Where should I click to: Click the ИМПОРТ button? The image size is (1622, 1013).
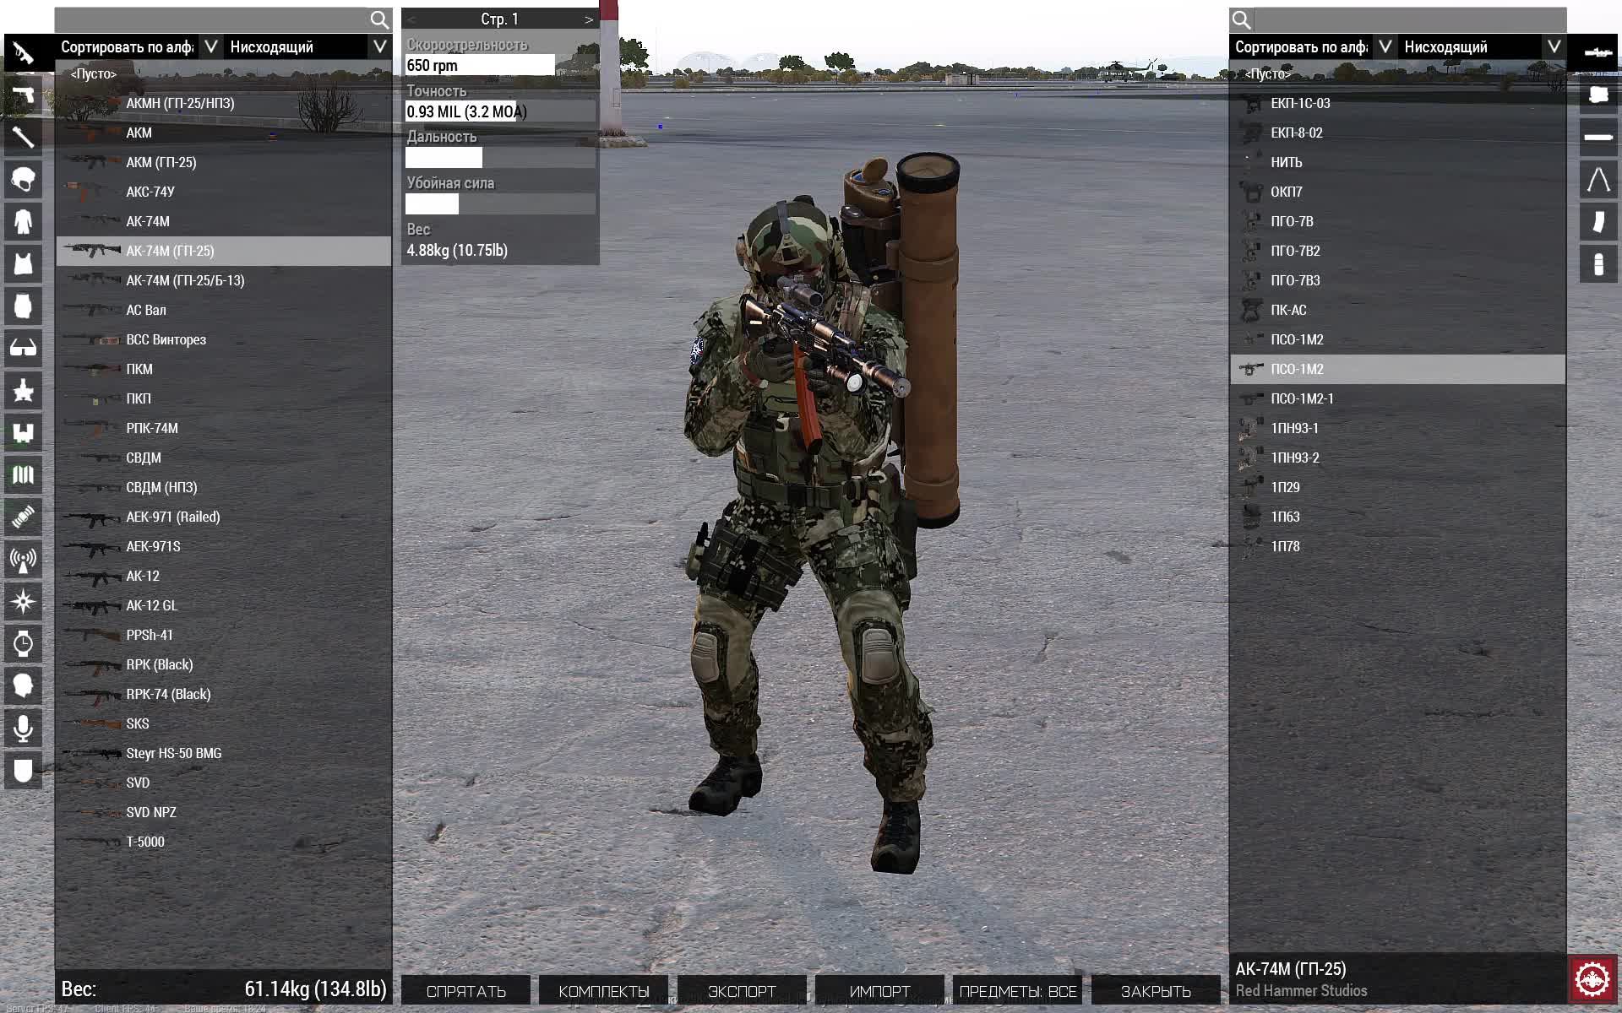point(879,991)
